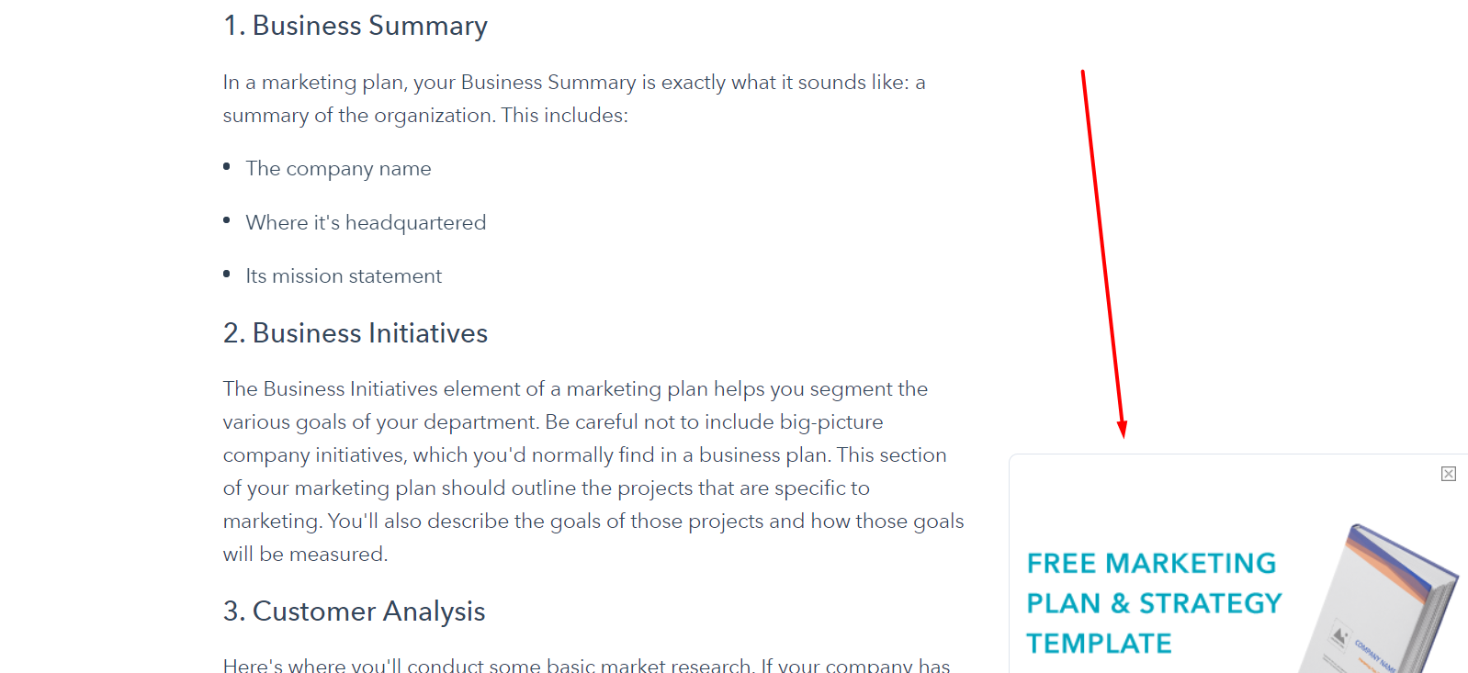
Task: Click the line starting "In a marketing plan"
Action: [574, 83]
